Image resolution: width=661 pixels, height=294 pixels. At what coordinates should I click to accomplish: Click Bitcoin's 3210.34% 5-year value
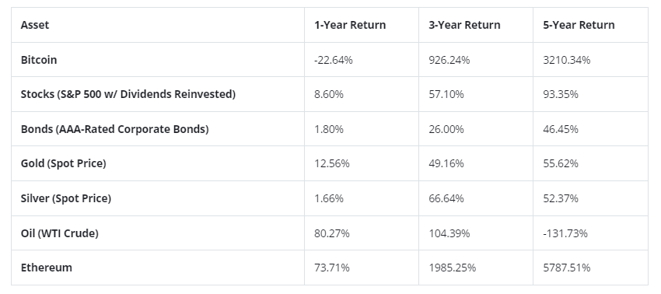567,60
